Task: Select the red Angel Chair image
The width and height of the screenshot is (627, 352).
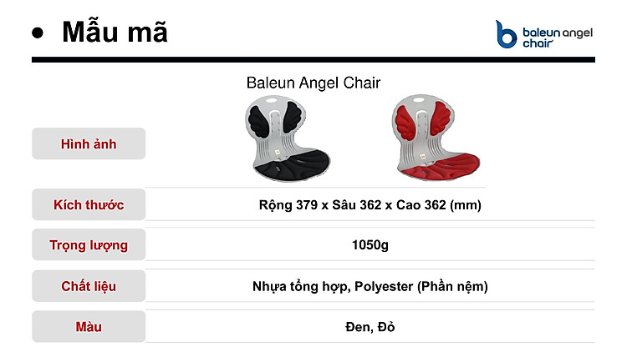Action: pyautogui.click(x=436, y=138)
